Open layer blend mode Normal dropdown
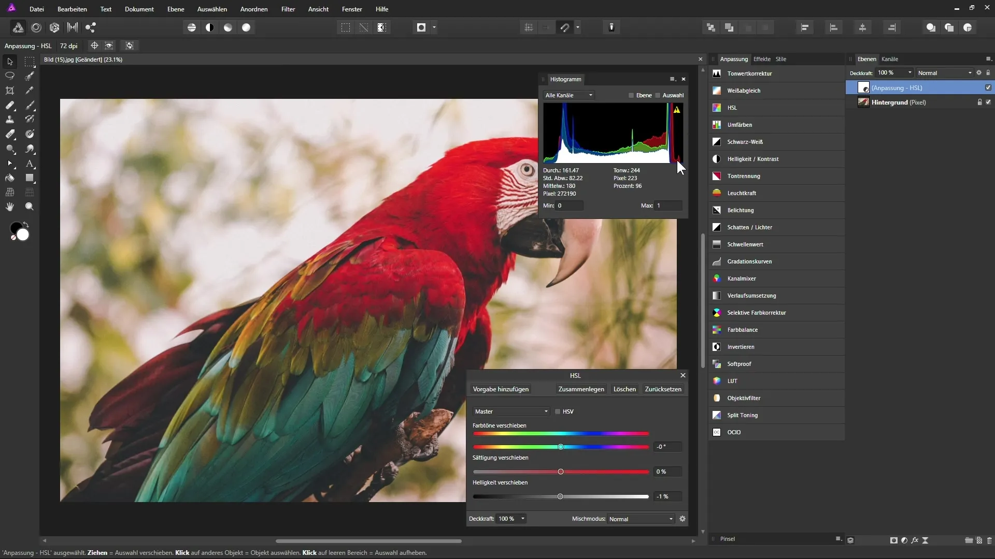 [945, 73]
